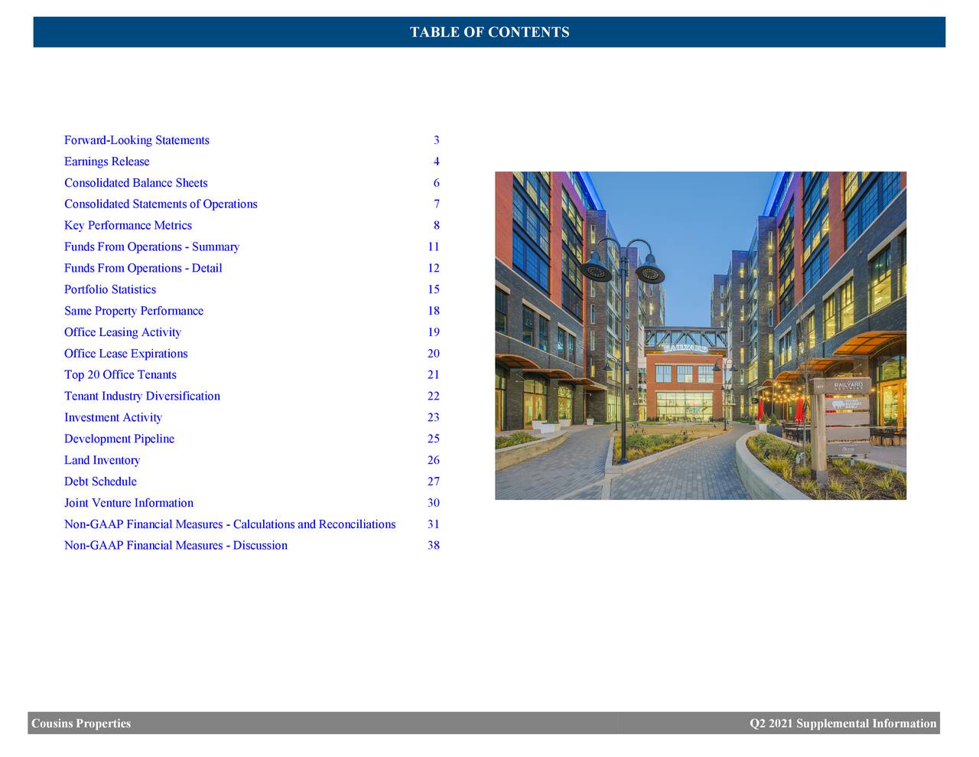
Task: Click the Railyard courtyard property photo
Action: (700, 334)
